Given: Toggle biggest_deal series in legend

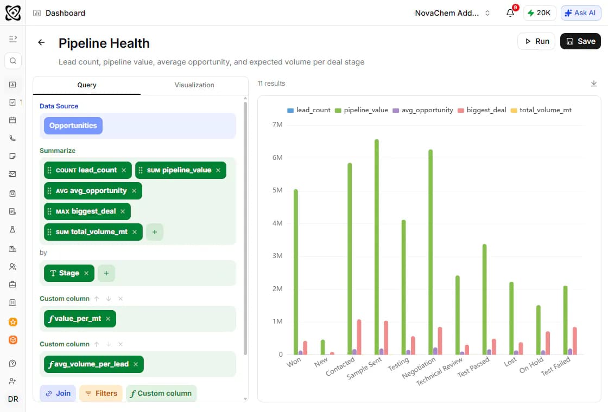Looking at the screenshot, I should (x=482, y=110).
